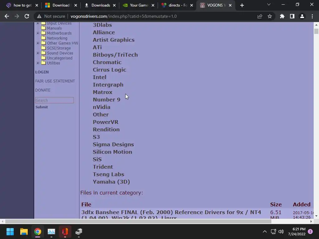Reload the current page
The image size is (319, 239).
coord(27,16)
